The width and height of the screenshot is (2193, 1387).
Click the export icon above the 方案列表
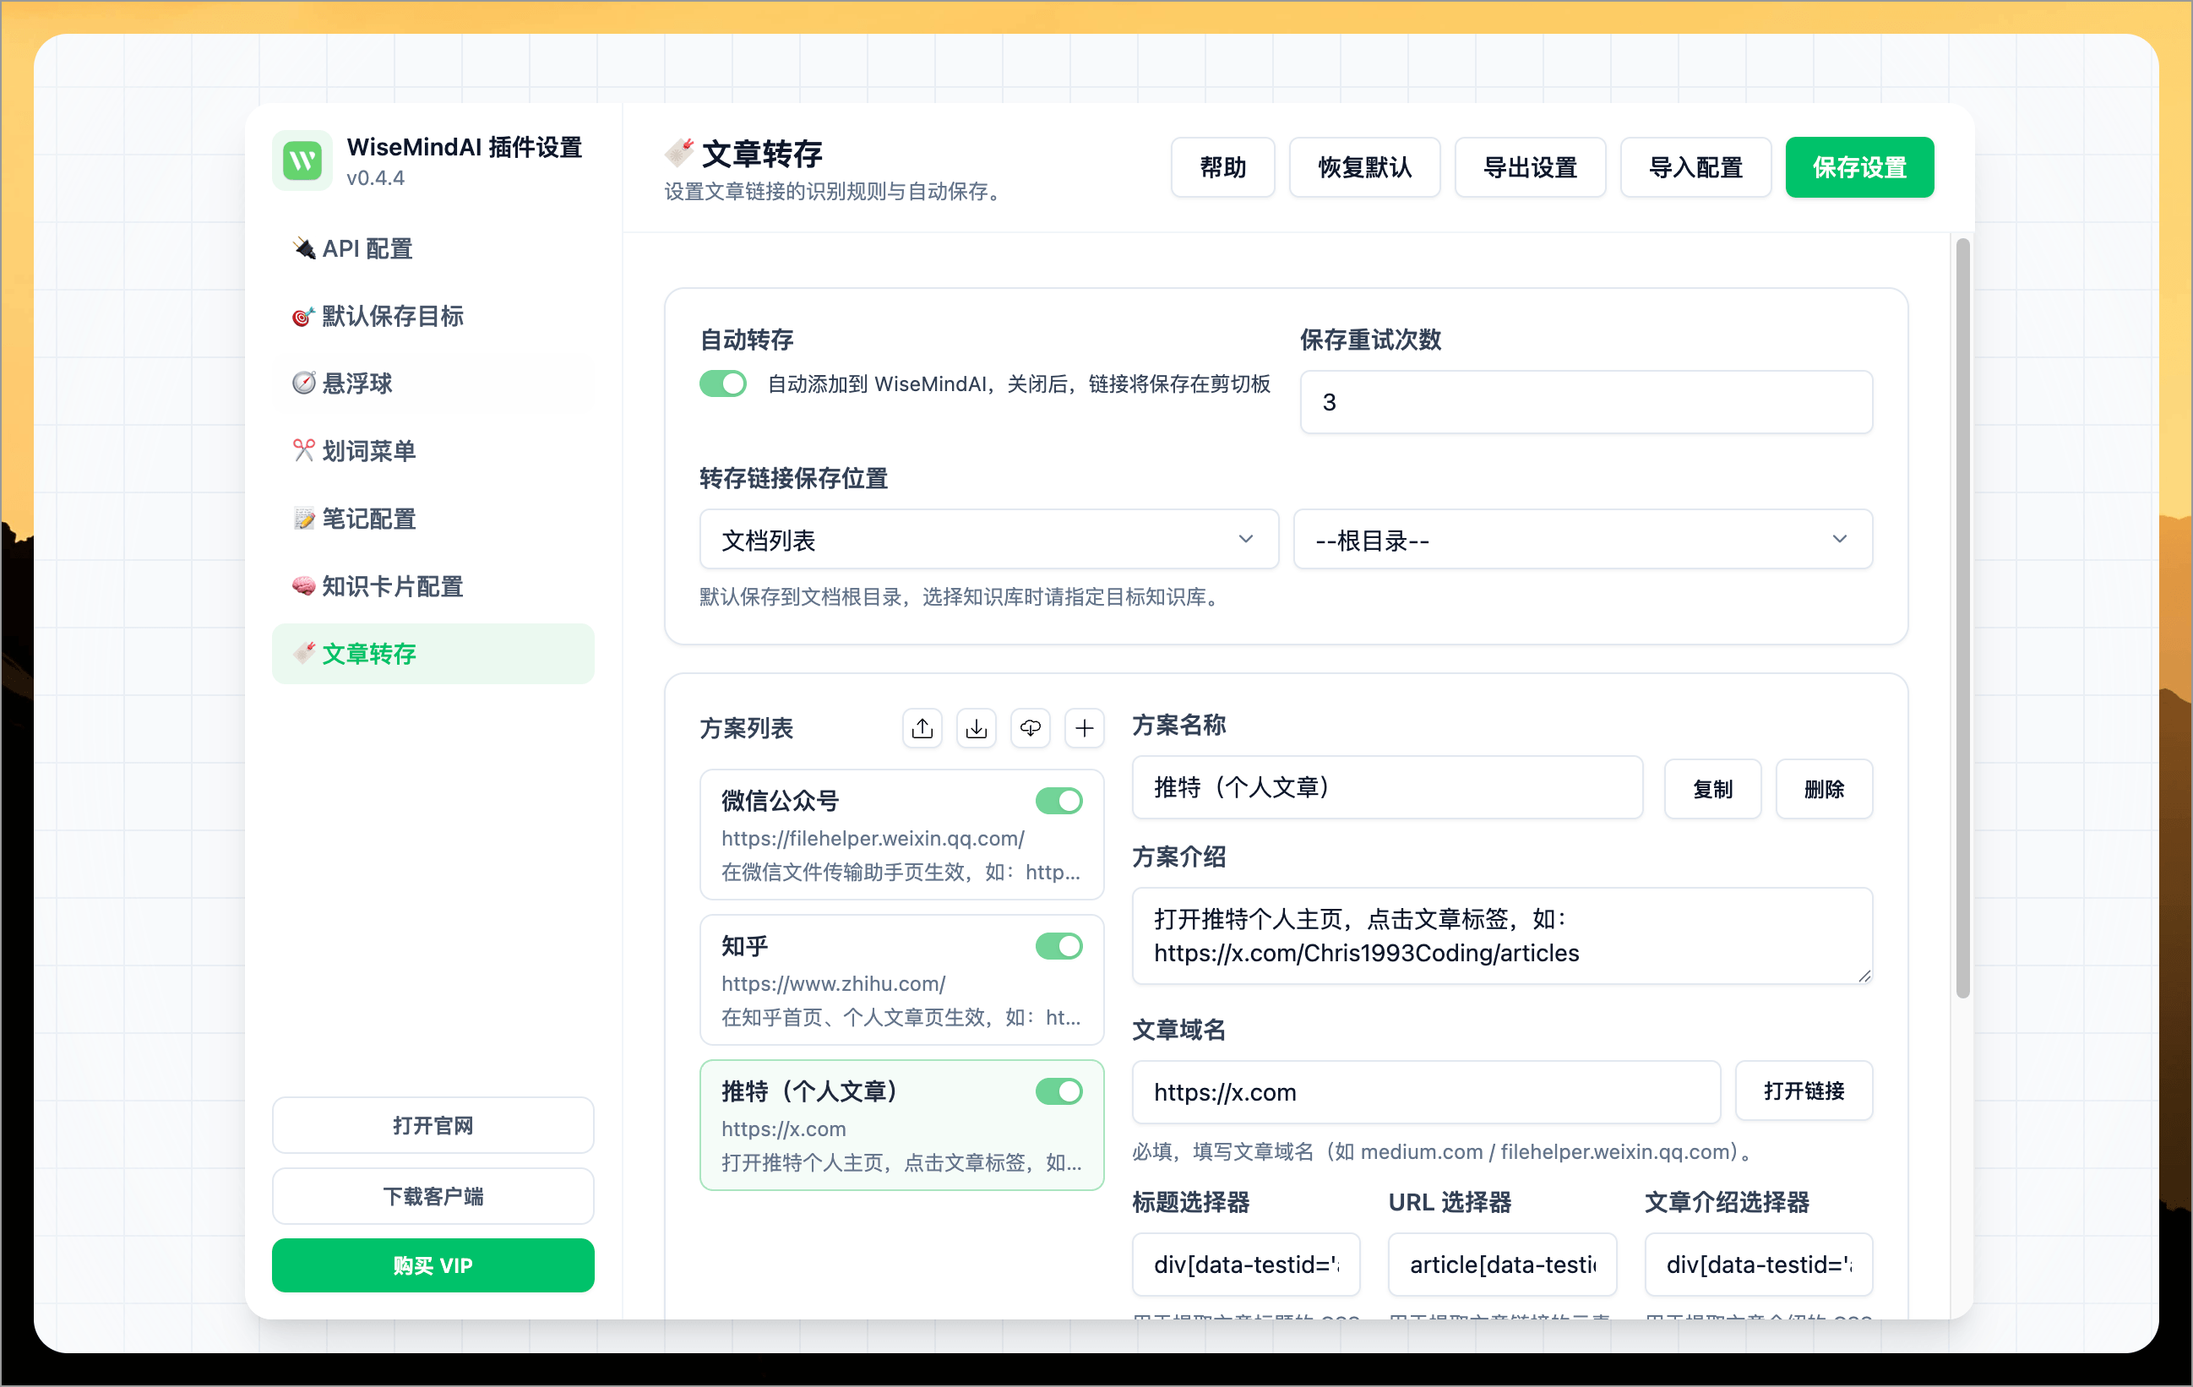coord(922,727)
